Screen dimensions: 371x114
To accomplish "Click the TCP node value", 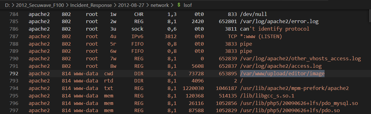I will [x=232, y=37].
